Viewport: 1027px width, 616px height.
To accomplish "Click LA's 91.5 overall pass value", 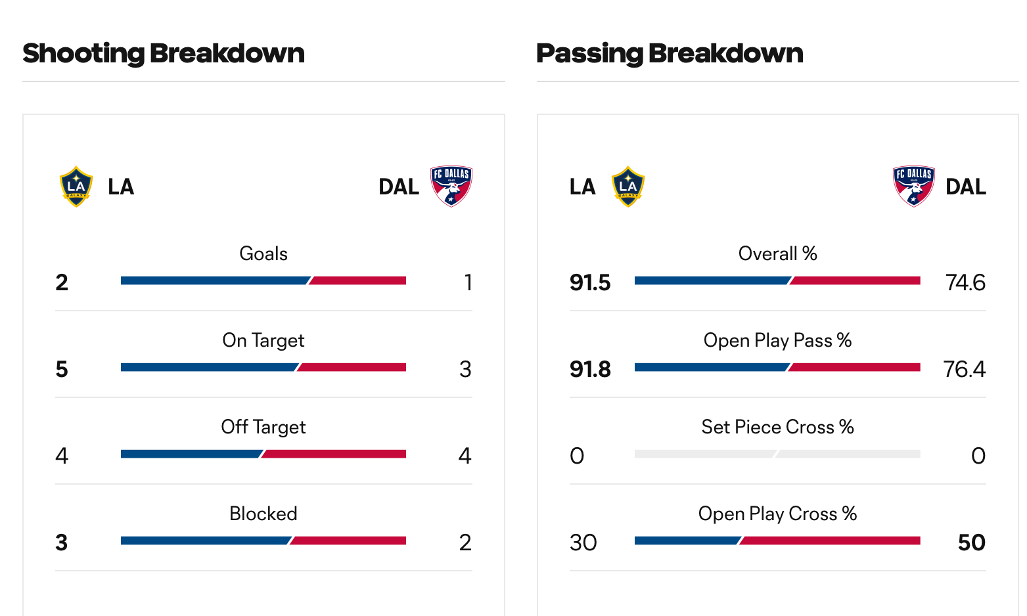I will pyautogui.click(x=590, y=282).
